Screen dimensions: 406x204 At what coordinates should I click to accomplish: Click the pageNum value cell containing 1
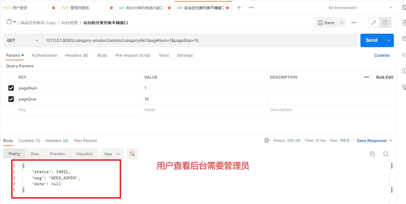(204, 88)
